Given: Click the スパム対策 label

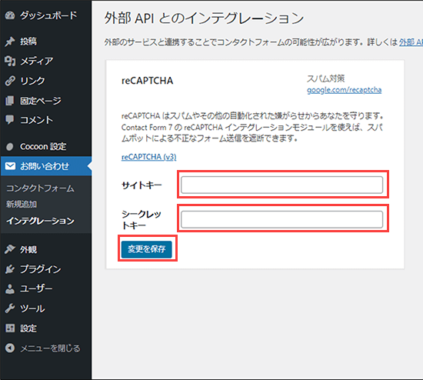Looking at the screenshot, I should 326,78.
